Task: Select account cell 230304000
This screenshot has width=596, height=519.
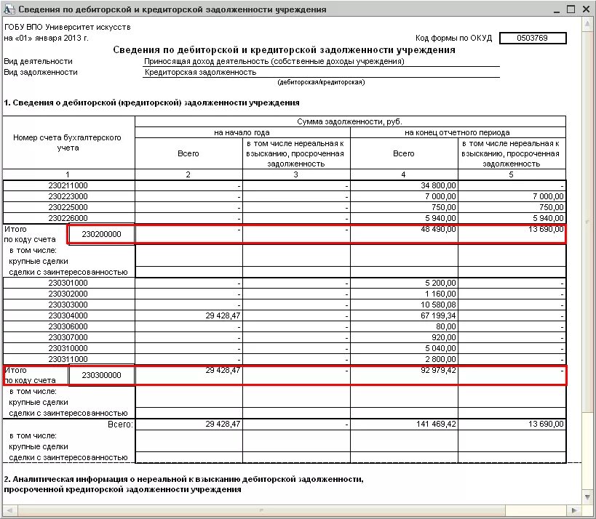Action: (68, 315)
